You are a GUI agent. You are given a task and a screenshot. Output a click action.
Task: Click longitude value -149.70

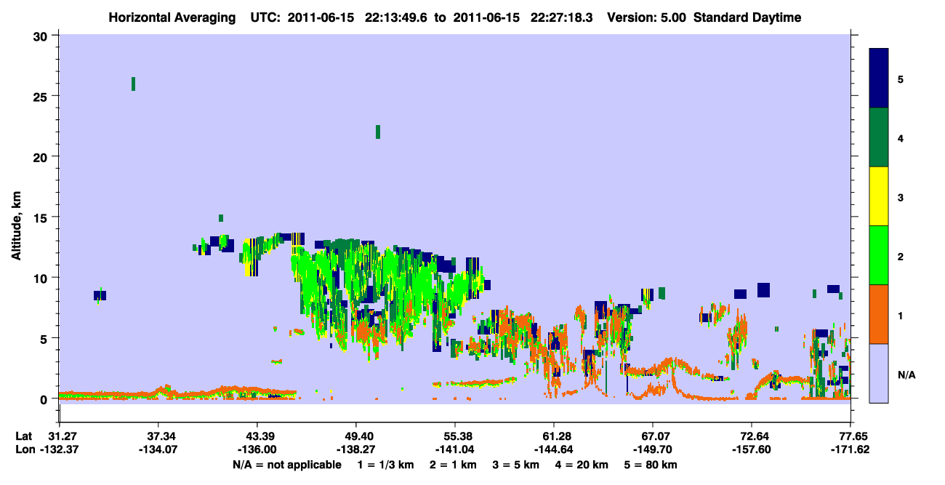point(653,449)
